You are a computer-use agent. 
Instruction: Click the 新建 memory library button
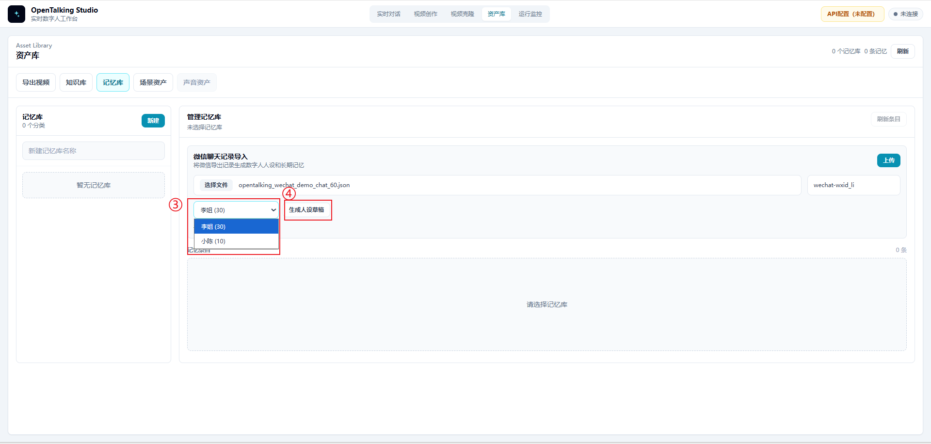click(x=153, y=121)
